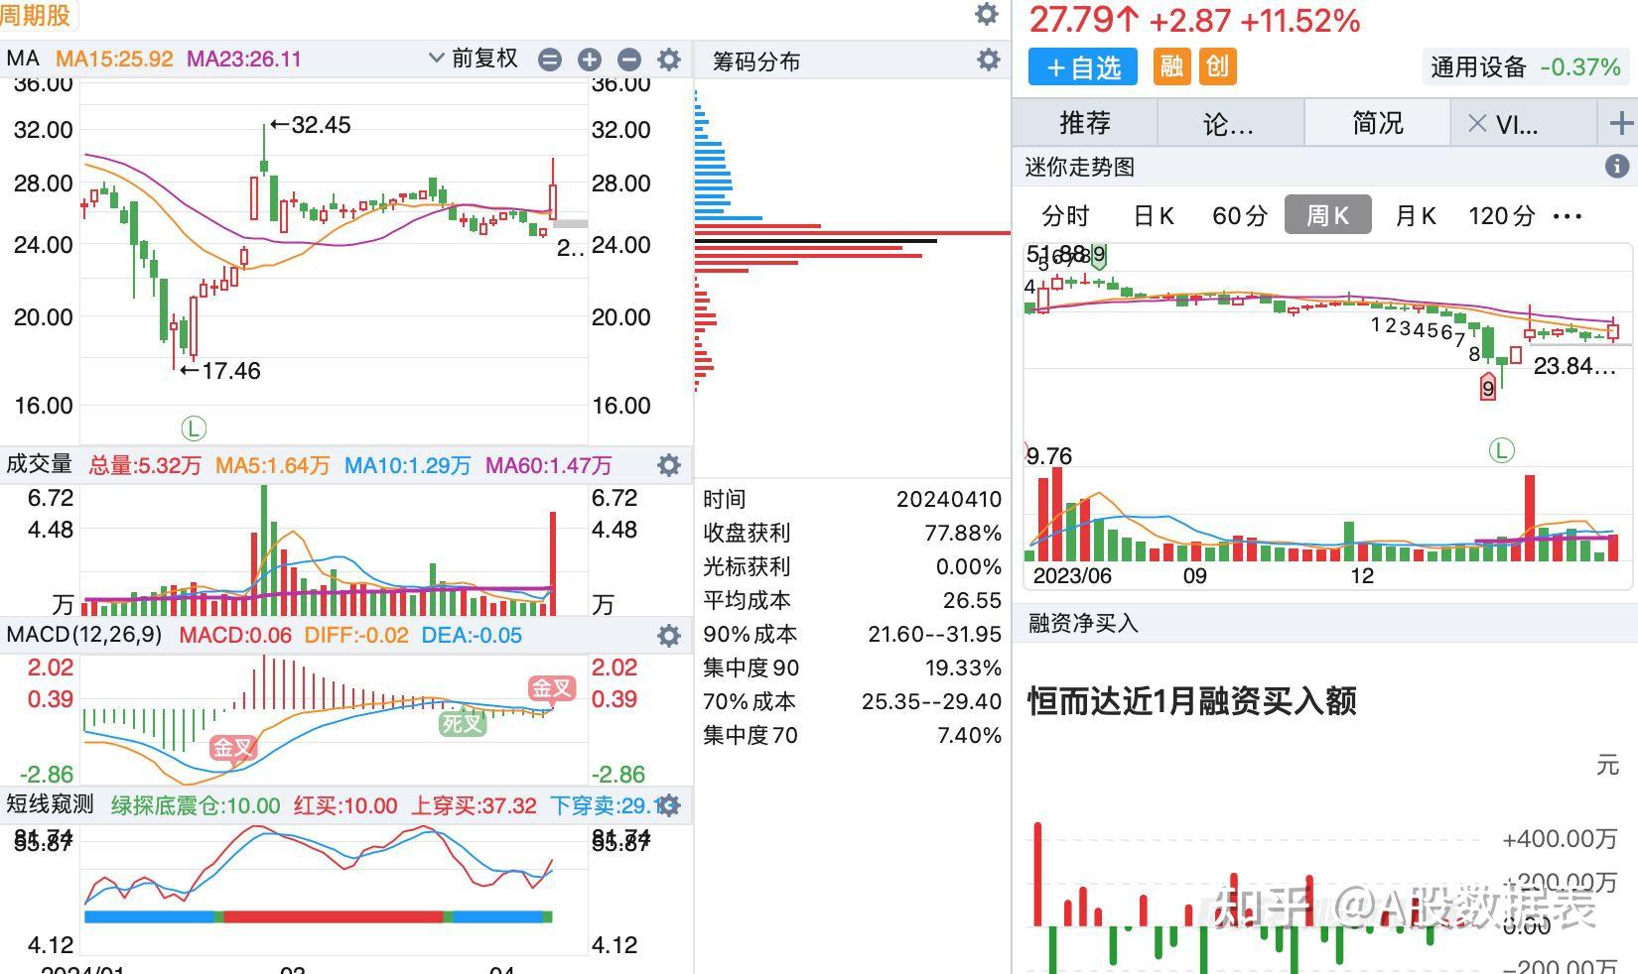The height and width of the screenshot is (974, 1638).
Task: Click the 金叉 label at MACD bottom
Action: [x=233, y=748]
